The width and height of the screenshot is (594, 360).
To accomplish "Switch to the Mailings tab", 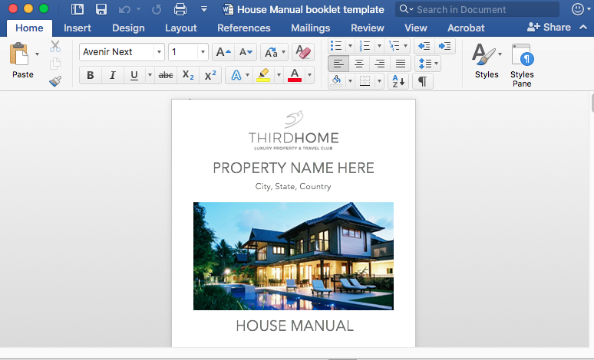I will [310, 28].
